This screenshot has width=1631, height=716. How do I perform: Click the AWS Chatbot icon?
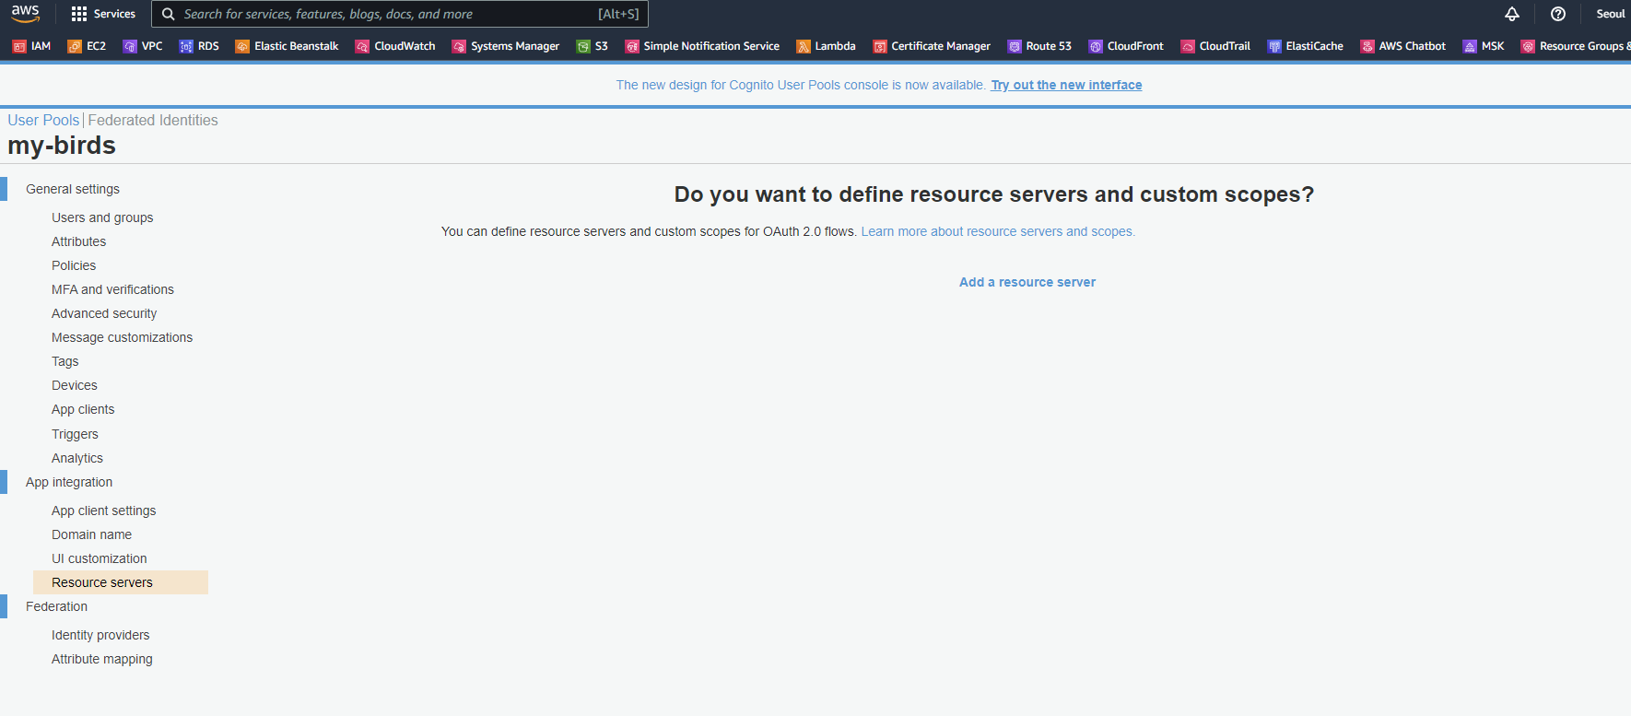[1367, 46]
